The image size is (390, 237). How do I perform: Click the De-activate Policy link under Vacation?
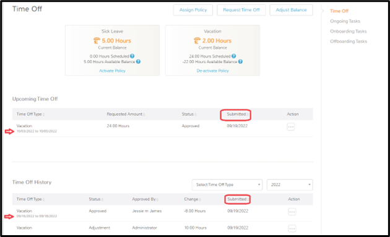tap(213, 71)
